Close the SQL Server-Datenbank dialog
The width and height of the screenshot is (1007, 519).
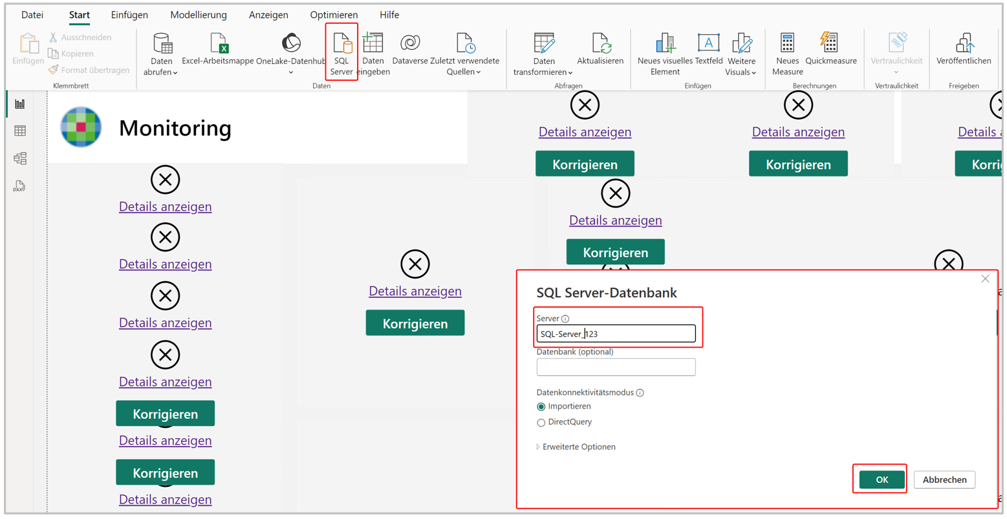pyautogui.click(x=985, y=279)
